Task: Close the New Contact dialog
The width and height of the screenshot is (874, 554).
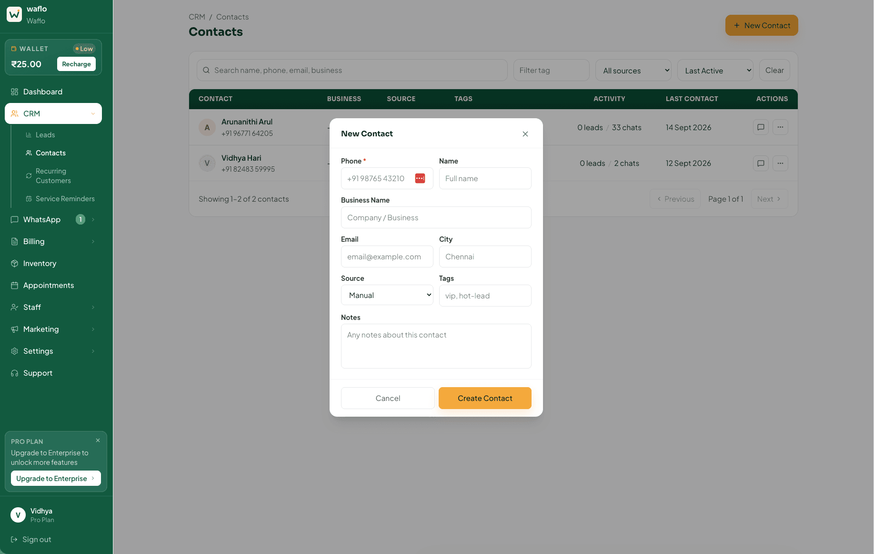Action: pyautogui.click(x=525, y=134)
